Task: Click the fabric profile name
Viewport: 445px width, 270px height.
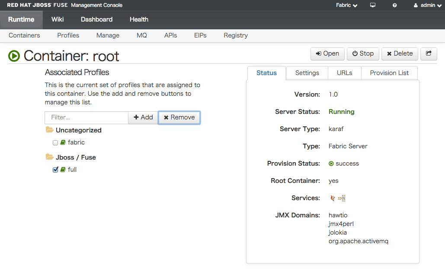Action: click(x=76, y=142)
